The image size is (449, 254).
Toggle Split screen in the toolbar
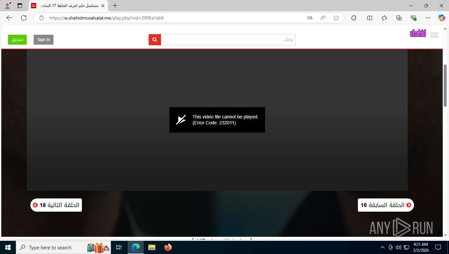click(x=369, y=18)
